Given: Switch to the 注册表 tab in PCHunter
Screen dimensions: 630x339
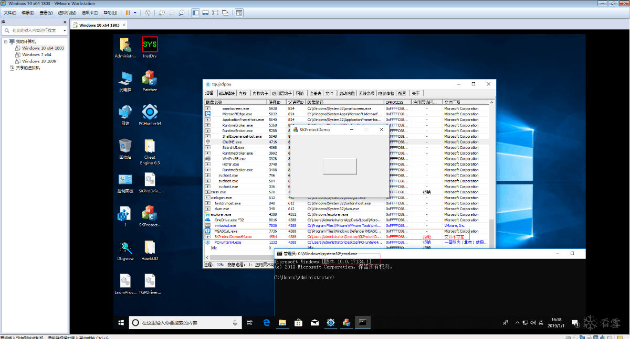Looking at the screenshot, I should [315, 93].
